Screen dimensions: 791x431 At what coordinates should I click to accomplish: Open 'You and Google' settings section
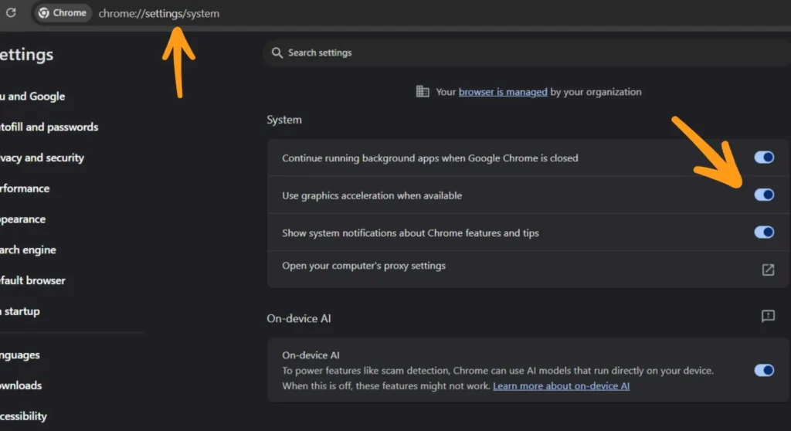point(32,97)
